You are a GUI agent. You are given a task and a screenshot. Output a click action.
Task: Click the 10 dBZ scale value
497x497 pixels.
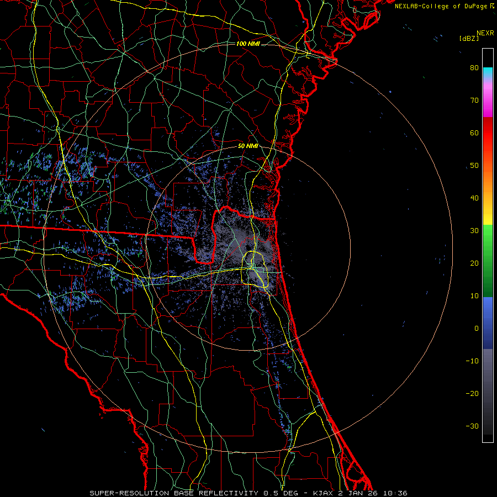tap(474, 296)
